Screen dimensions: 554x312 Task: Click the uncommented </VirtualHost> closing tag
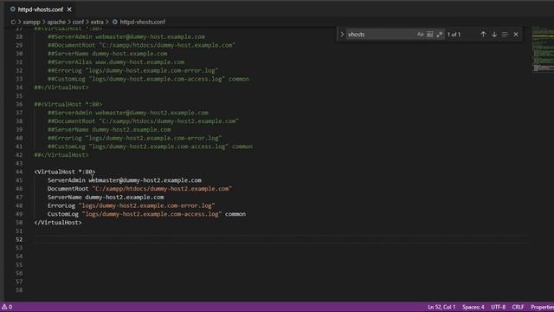point(58,223)
